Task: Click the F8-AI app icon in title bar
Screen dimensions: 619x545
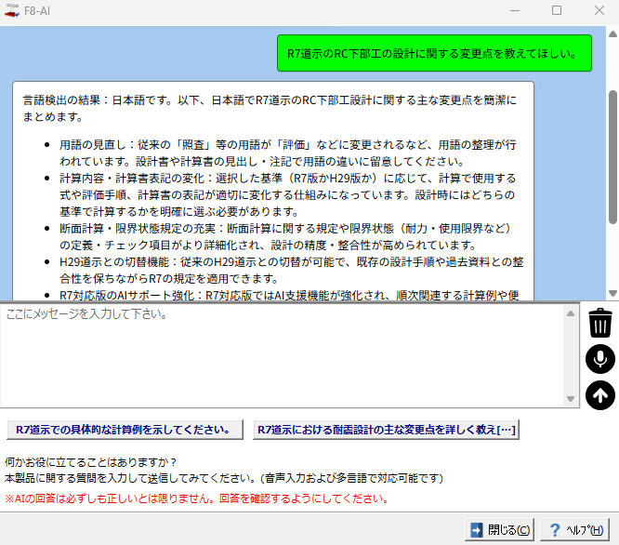Action: tap(11, 10)
